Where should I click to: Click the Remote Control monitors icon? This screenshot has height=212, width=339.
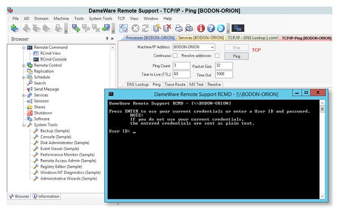pos(30,65)
